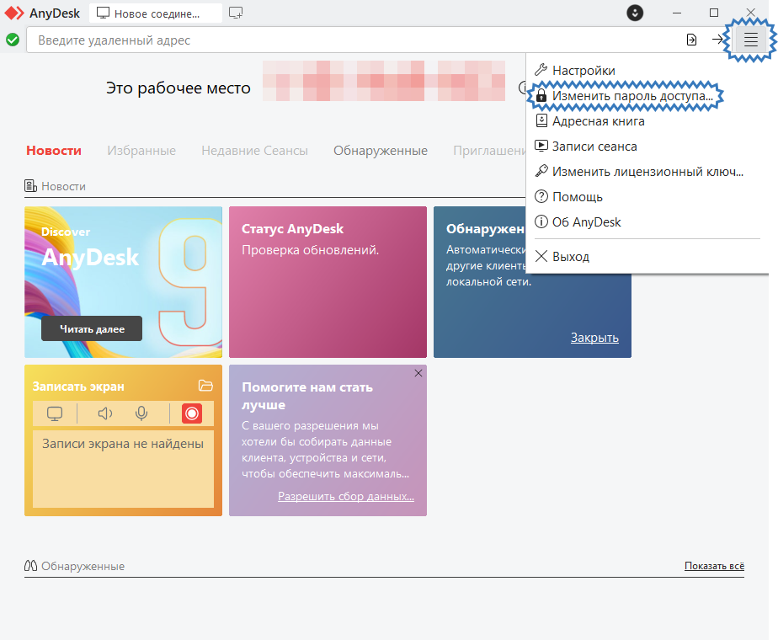Select Изменить пароль доступа menu item
This screenshot has height=640, width=778.
[x=647, y=96]
